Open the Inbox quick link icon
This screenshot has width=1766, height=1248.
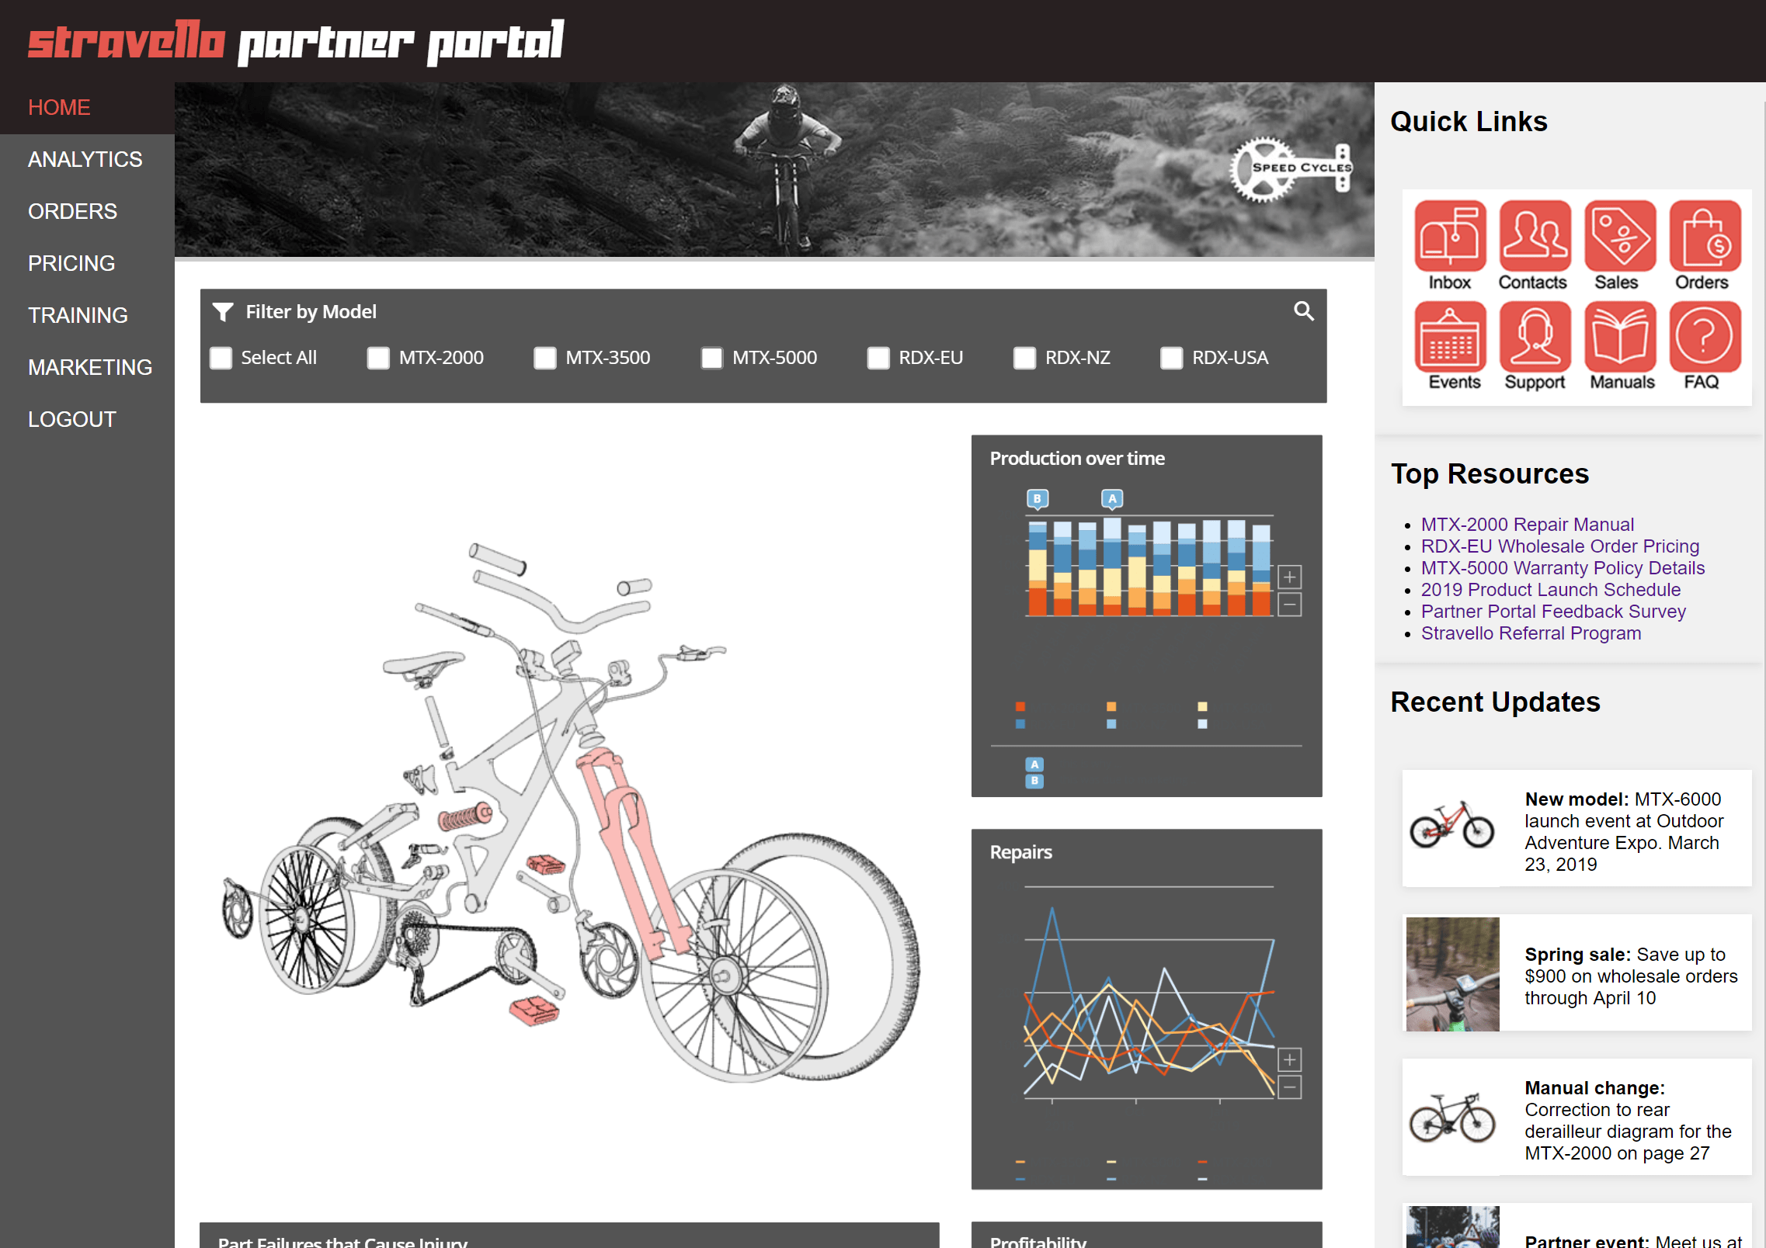pyautogui.click(x=1449, y=236)
